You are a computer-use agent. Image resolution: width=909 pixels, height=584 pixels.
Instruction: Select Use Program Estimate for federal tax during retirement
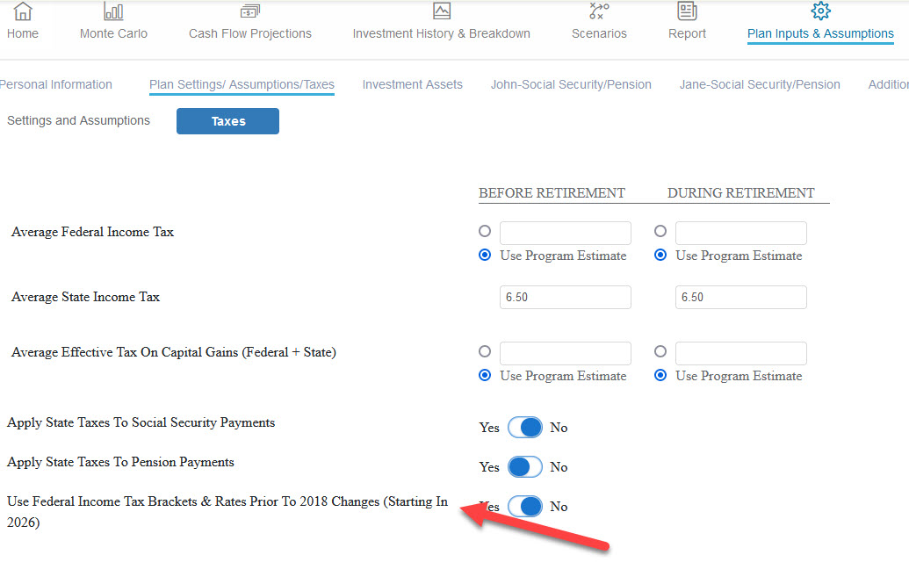[x=660, y=256]
